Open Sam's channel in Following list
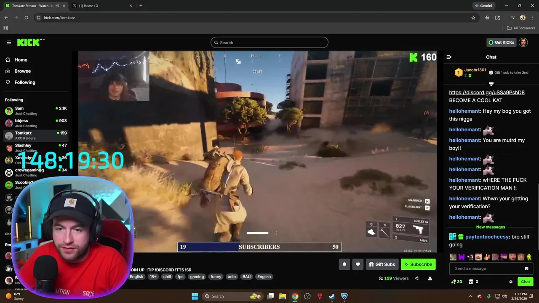The image size is (539, 303). point(36,111)
